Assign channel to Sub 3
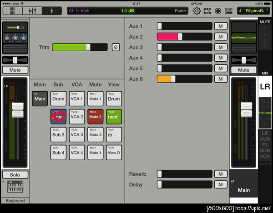The image size is (273, 213). (58, 134)
